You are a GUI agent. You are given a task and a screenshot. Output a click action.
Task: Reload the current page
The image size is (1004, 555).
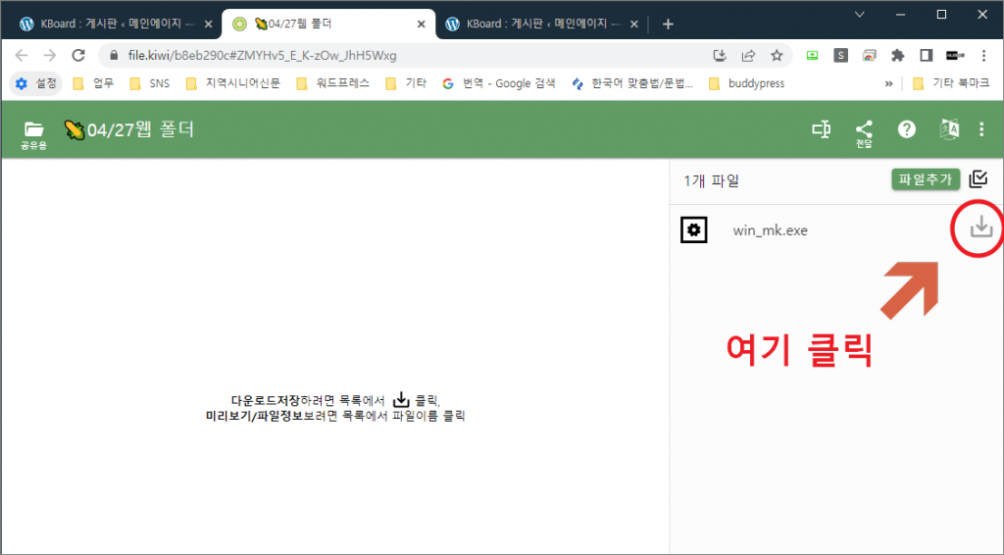tap(78, 56)
